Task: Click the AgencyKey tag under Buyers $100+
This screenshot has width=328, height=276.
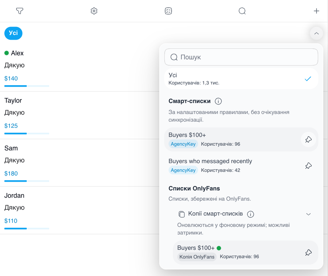Action: (183, 144)
